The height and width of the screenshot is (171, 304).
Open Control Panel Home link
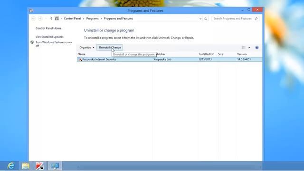pos(48,28)
